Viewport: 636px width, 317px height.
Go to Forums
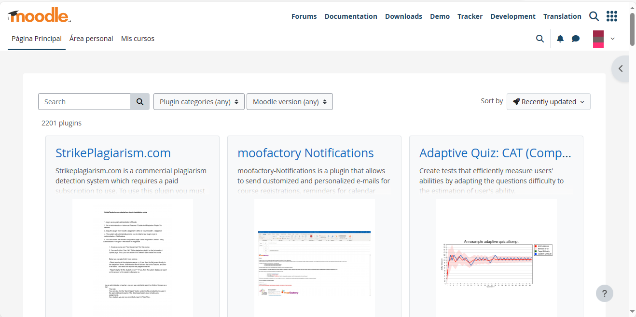coord(304,16)
